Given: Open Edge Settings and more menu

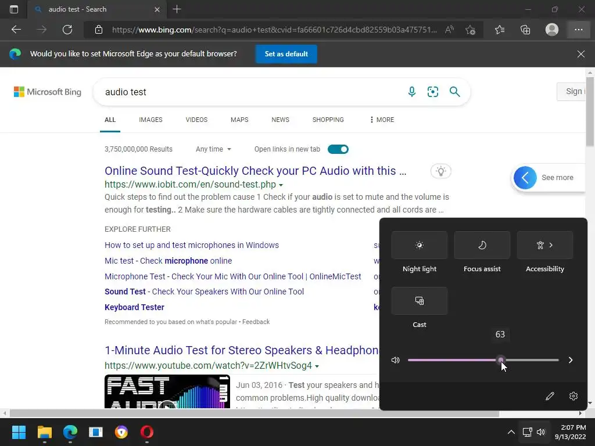Looking at the screenshot, I should tap(578, 30).
